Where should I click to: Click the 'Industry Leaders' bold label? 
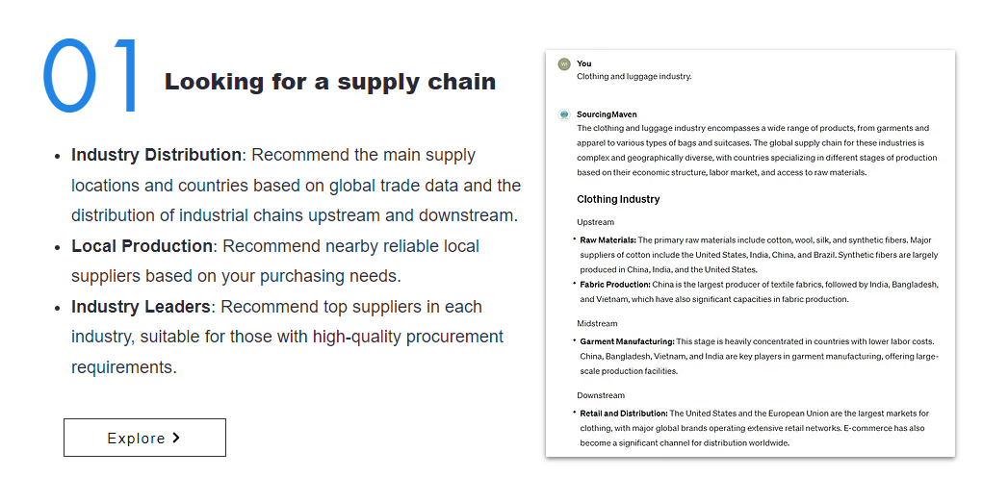point(141,307)
